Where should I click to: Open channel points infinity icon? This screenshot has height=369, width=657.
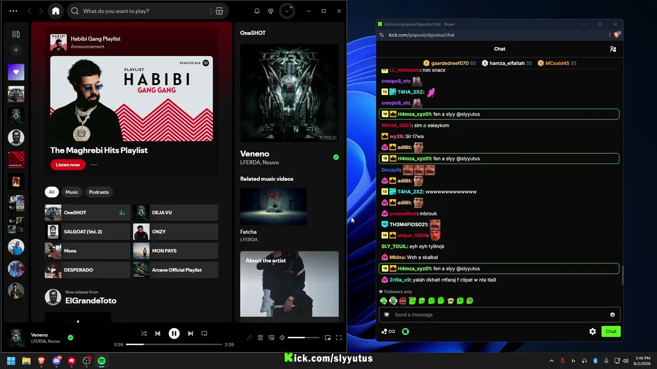(x=389, y=332)
